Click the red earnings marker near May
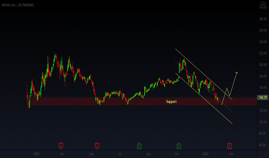This screenshot has width=269, height=158. point(97,146)
